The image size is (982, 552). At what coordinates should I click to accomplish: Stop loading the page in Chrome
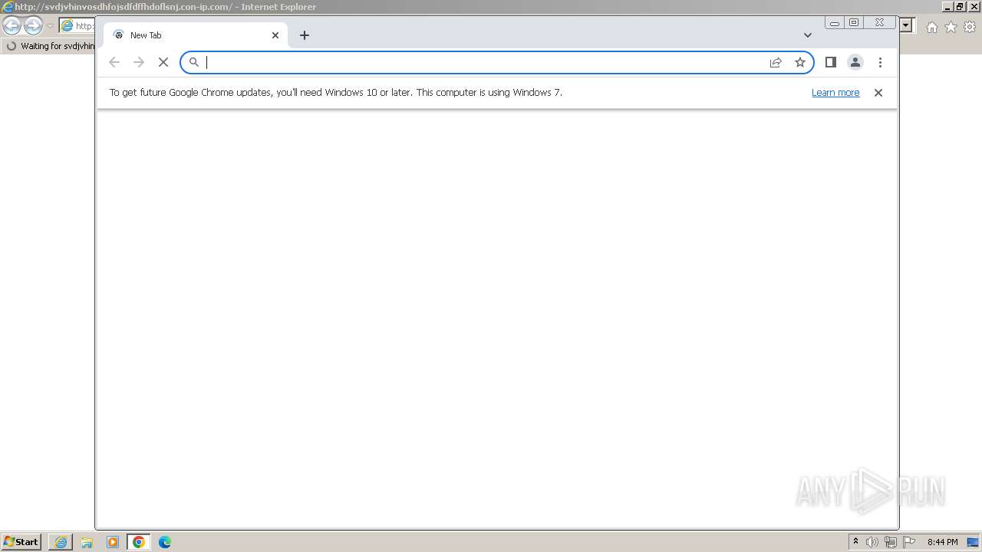tap(163, 62)
